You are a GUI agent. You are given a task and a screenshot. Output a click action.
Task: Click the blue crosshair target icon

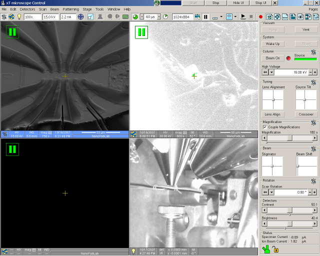point(80,16)
